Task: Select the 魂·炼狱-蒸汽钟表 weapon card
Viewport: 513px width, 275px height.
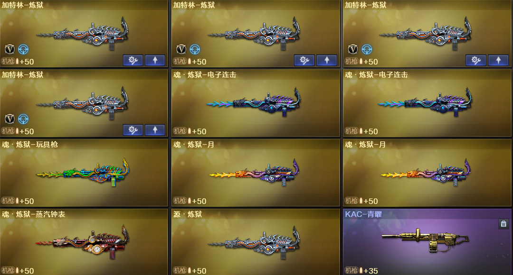Action: tap(84, 242)
